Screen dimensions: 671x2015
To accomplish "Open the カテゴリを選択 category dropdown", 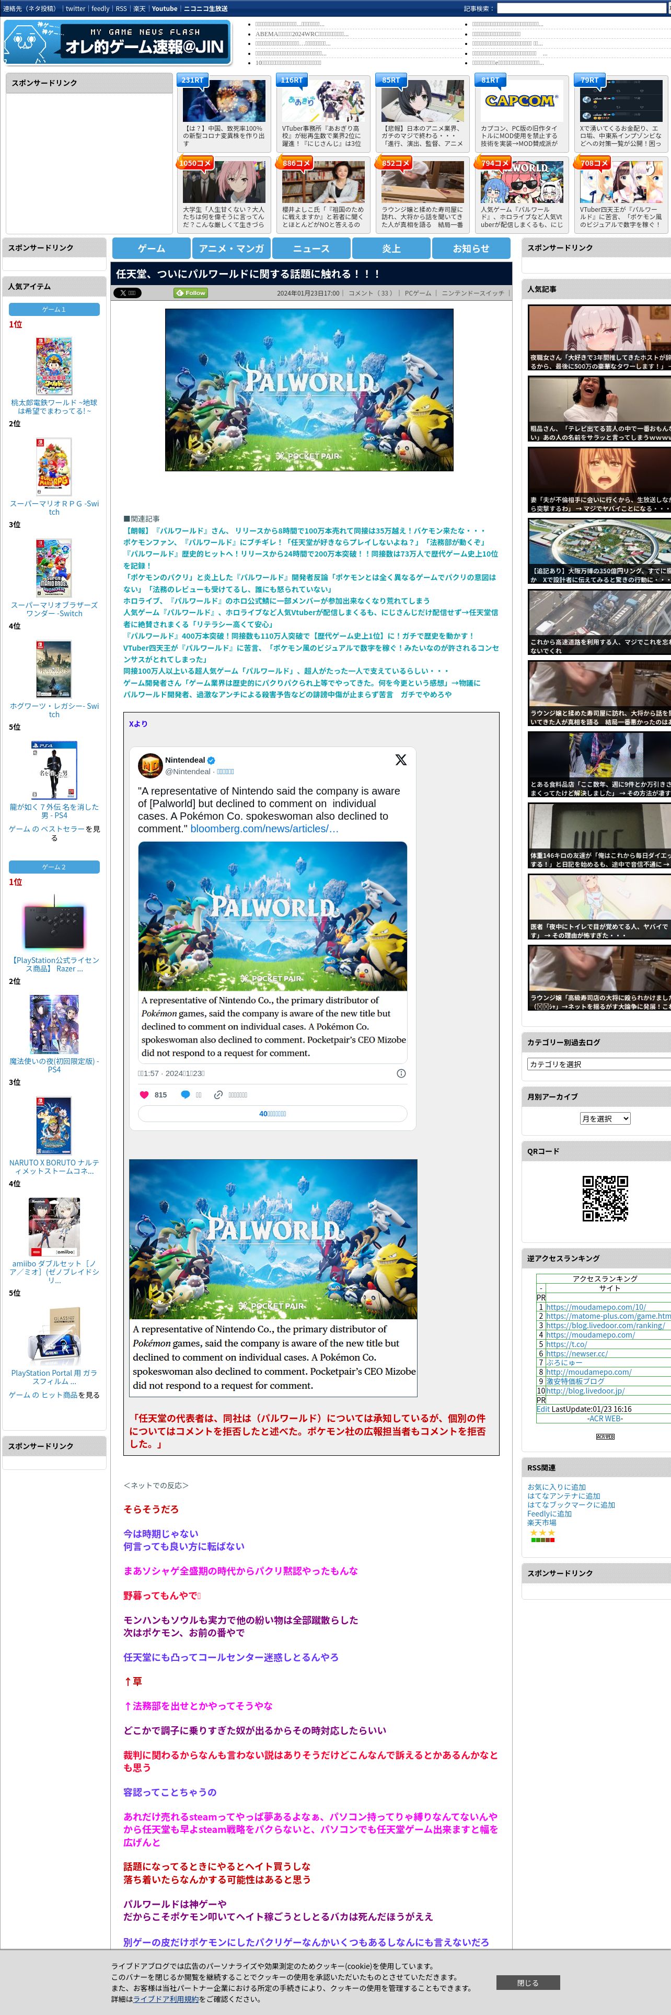I will (x=599, y=1064).
